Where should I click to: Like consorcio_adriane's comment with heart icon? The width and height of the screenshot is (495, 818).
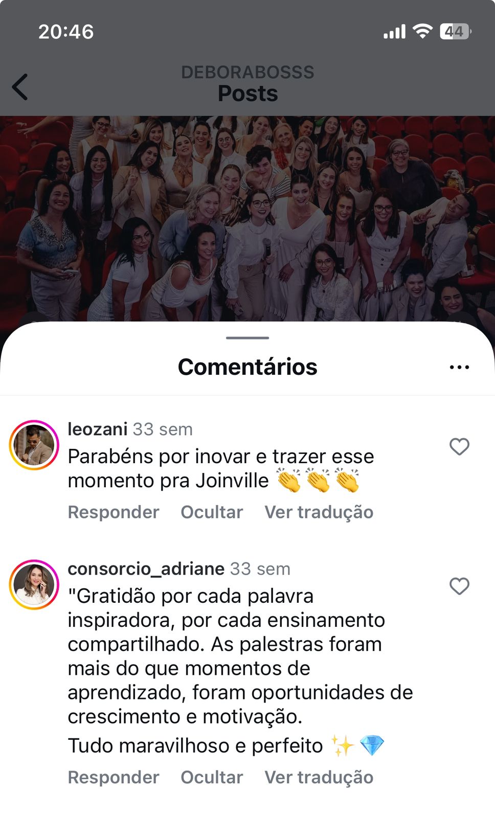point(459,586)
